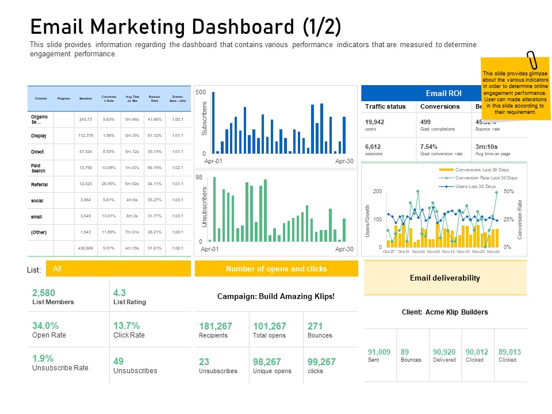Click the 90,012 Clicked metric
552x414 pixels.
coord(477,355)
